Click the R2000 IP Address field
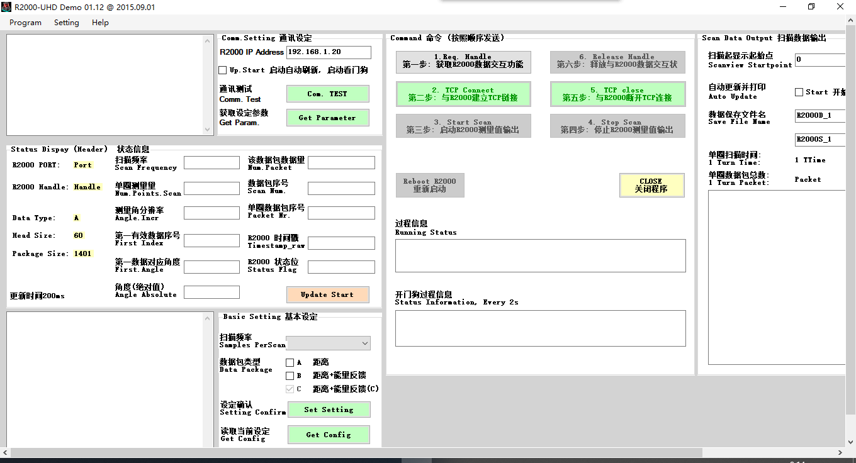Screen dimensions: 856x463 329,52
